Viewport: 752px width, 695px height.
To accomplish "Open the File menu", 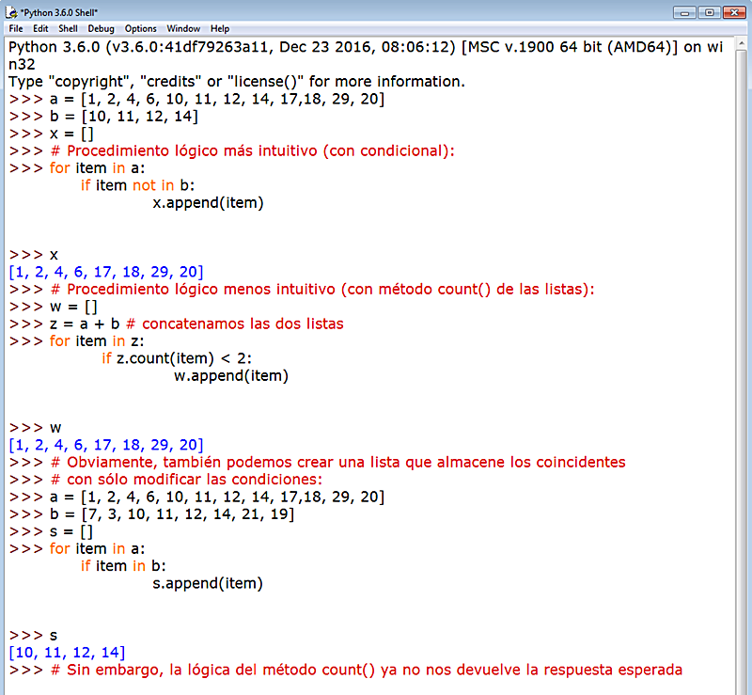I will (x=16, y=28).
